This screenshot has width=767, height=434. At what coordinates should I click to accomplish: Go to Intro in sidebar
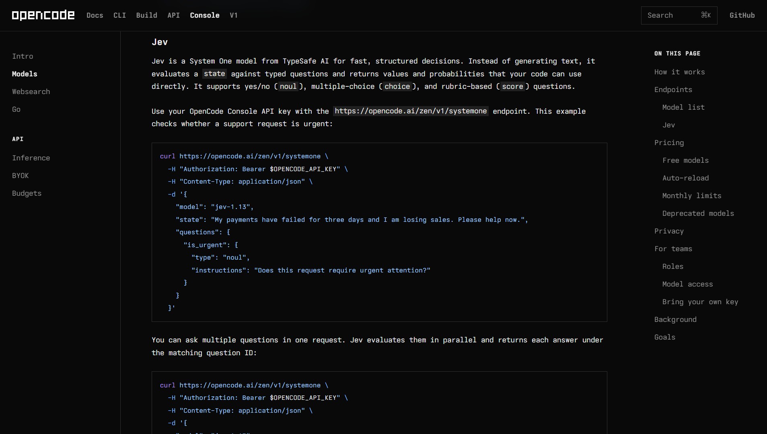[x=23, y=56]
